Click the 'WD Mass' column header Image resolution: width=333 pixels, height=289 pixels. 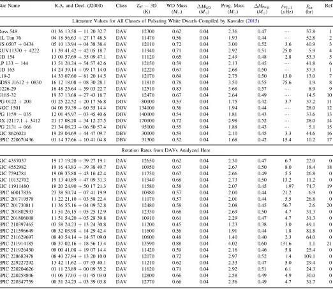click(x=177, y=6)
